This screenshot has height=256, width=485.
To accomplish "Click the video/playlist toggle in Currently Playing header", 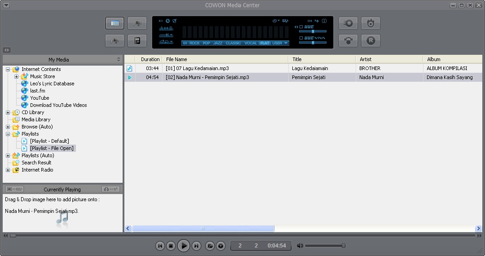I will pyautogui.click(x=14, y=189).
